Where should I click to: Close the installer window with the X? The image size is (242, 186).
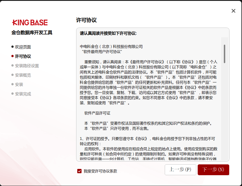[233, 11]
